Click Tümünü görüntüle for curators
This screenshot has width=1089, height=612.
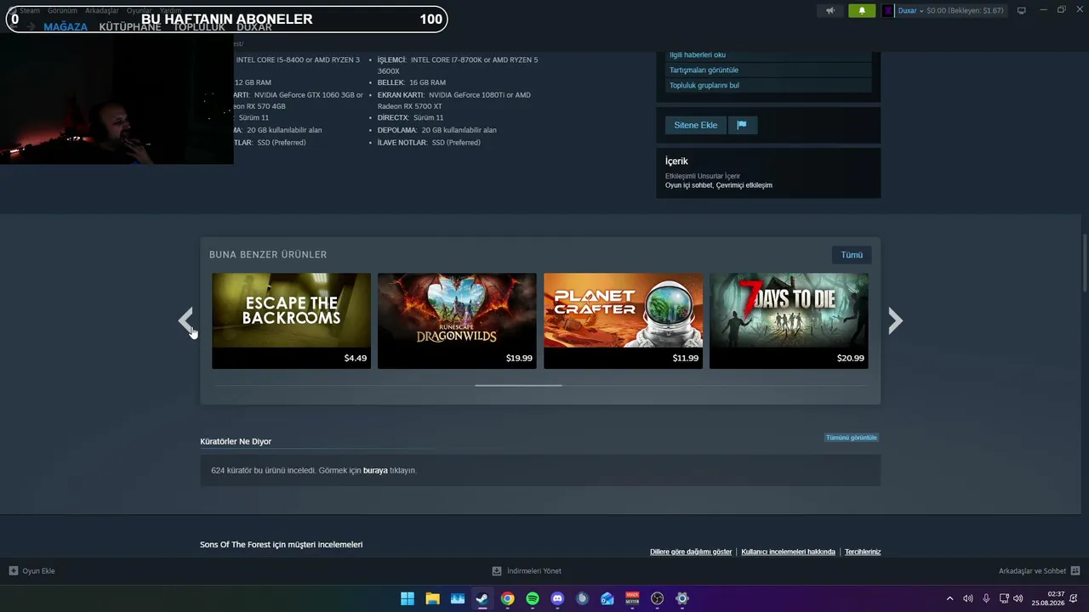852,438
